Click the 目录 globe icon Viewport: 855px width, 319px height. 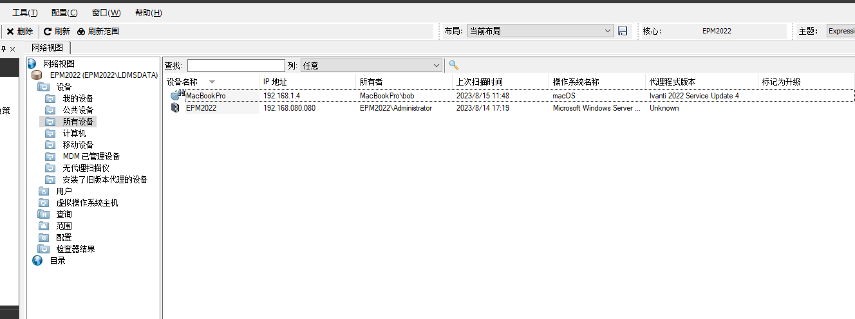click(x=37, y=260)
